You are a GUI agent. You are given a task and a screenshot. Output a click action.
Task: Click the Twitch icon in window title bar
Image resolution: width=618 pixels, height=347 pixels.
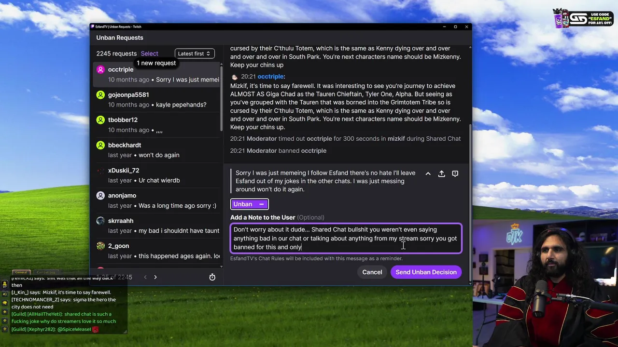(x=93, y=27)
